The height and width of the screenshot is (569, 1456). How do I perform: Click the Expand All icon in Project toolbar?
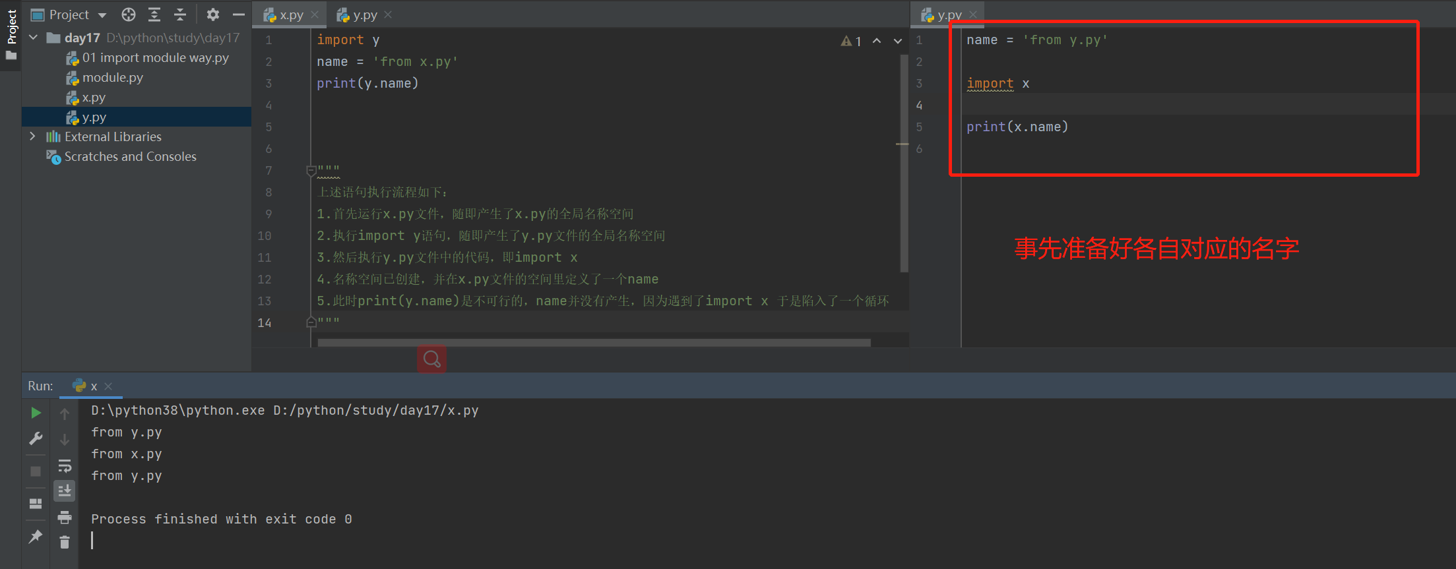point(154,15)
